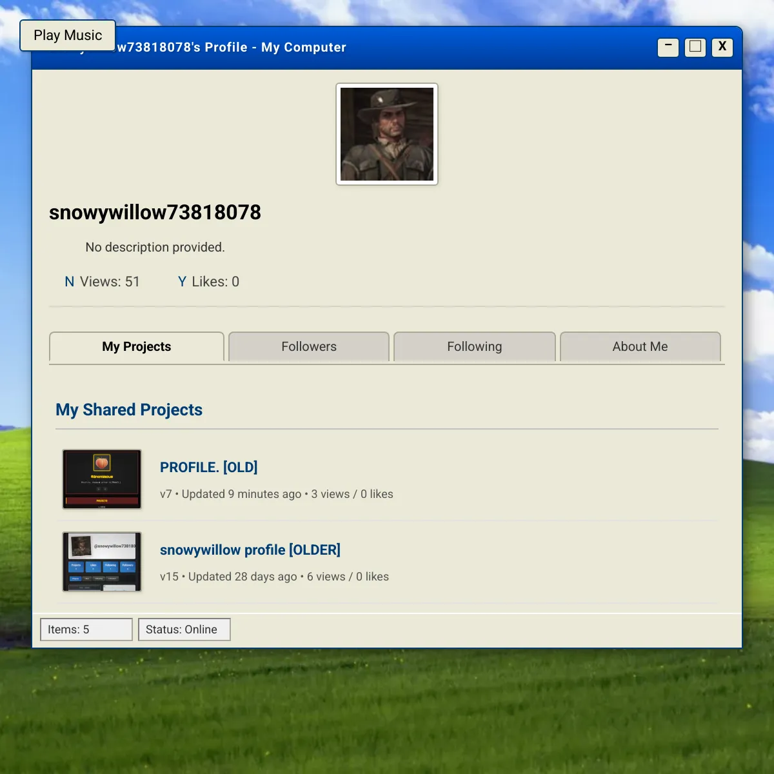Screen dimensions: 774x774
Task: Click the Y likes icon beside like count
Action: [181, 281]
